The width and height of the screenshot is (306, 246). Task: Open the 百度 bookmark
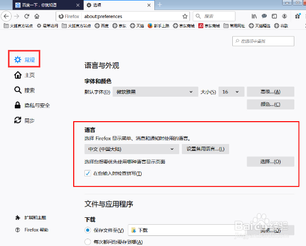coord(102,26)
